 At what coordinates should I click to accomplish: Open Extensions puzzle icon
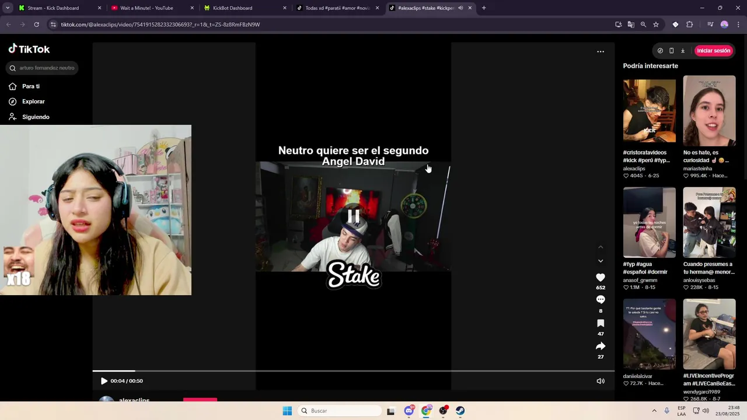(x=690, y=24)
